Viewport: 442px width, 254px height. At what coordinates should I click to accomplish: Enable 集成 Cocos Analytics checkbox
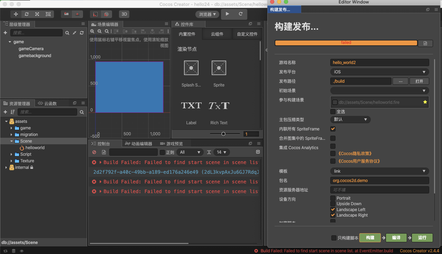pyautogui.click(x=333, y=146)
